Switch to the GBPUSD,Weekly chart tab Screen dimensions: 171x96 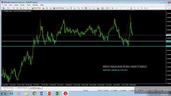[x=8, y=88]
